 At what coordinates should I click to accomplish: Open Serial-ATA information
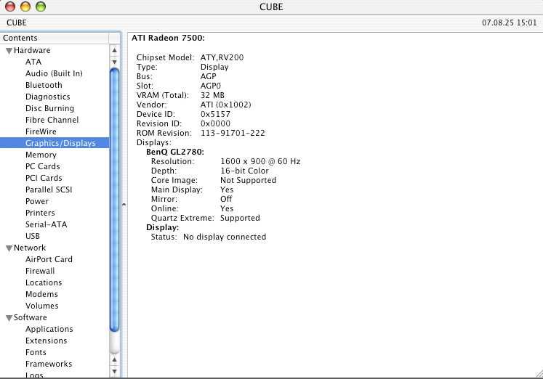pos(46,224)
